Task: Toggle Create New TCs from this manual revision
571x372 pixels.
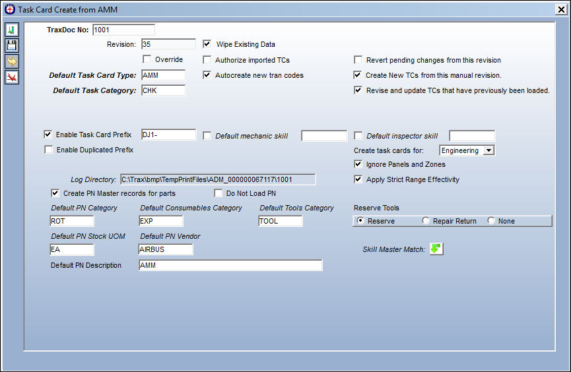Action: click(x=358, y=75)
